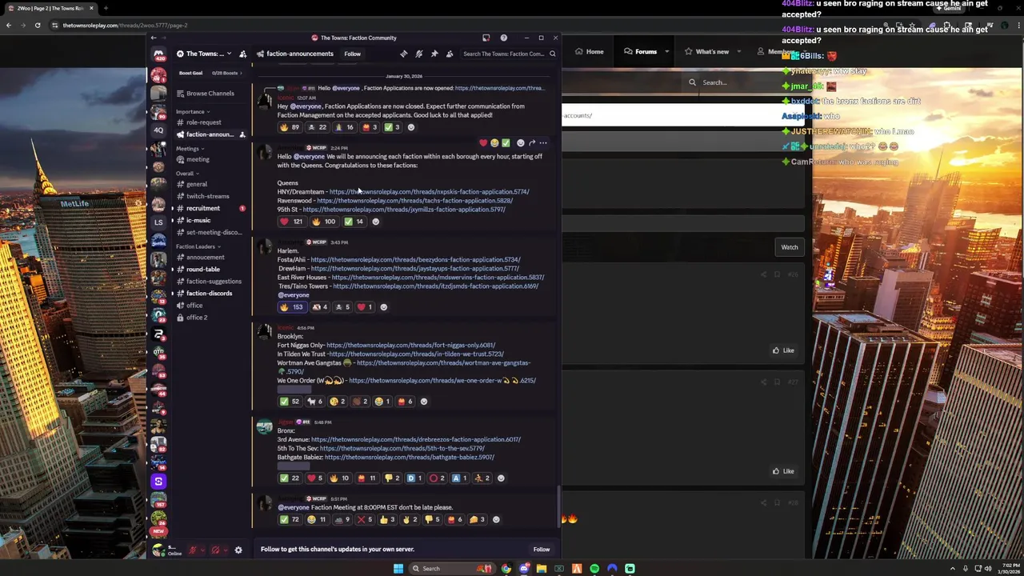Click the Windows Start button
The height and width of the screenshot is (576, 1024).
[x=398, y=569]
